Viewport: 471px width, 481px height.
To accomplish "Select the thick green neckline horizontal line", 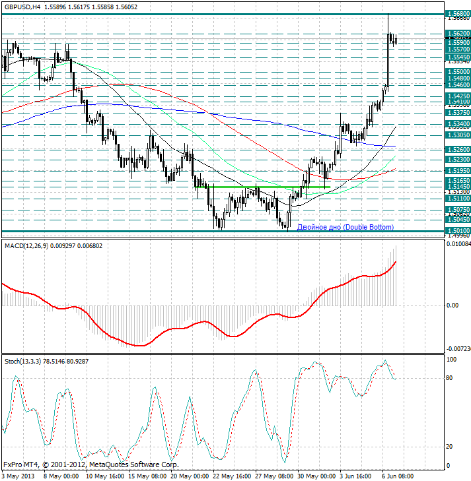I will tap(262, 187).
